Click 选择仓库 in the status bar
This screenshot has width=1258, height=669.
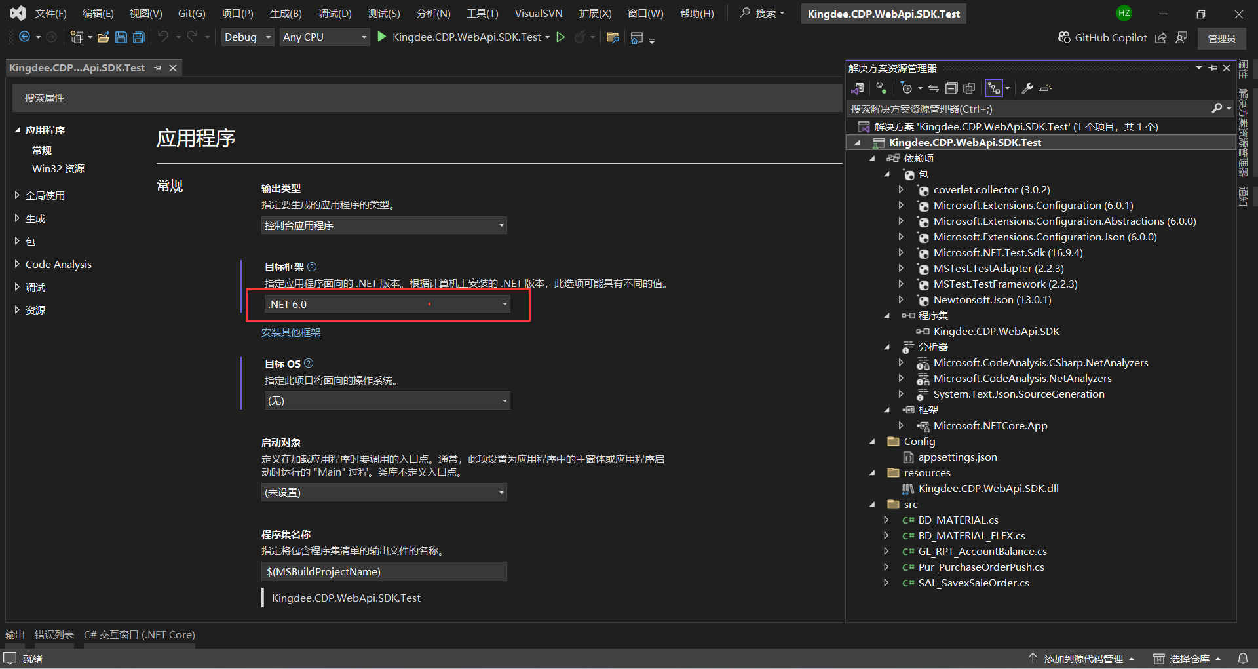pos(1187,659)
